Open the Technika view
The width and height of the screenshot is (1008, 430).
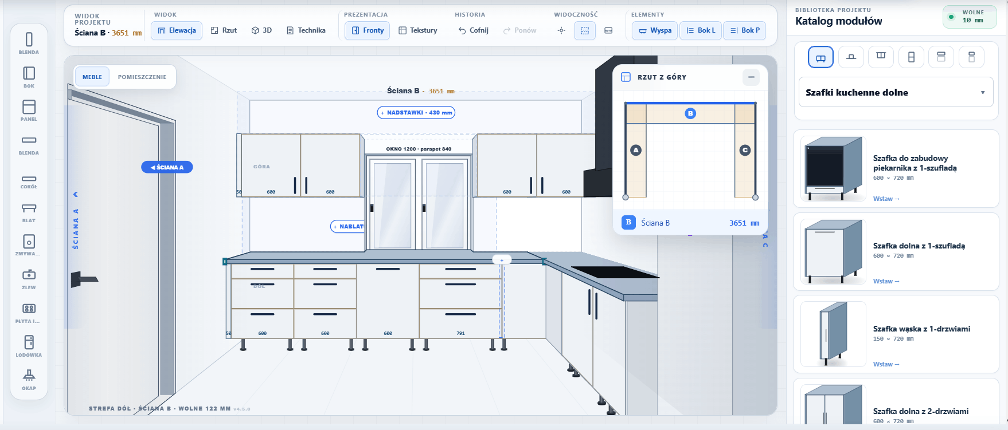[306, 30]
